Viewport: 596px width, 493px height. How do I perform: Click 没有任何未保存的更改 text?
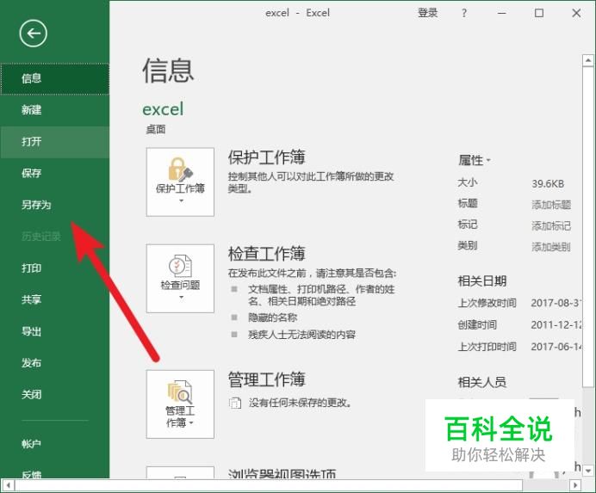(x=300, y=403)
